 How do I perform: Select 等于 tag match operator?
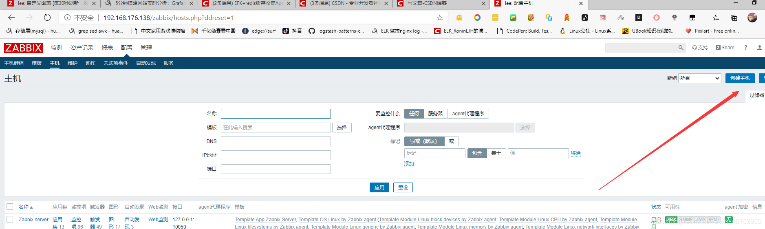496,153
